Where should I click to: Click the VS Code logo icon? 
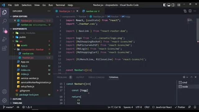tap(3, 5)
